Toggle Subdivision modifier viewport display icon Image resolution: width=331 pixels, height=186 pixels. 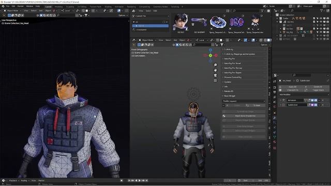[312, 105]
